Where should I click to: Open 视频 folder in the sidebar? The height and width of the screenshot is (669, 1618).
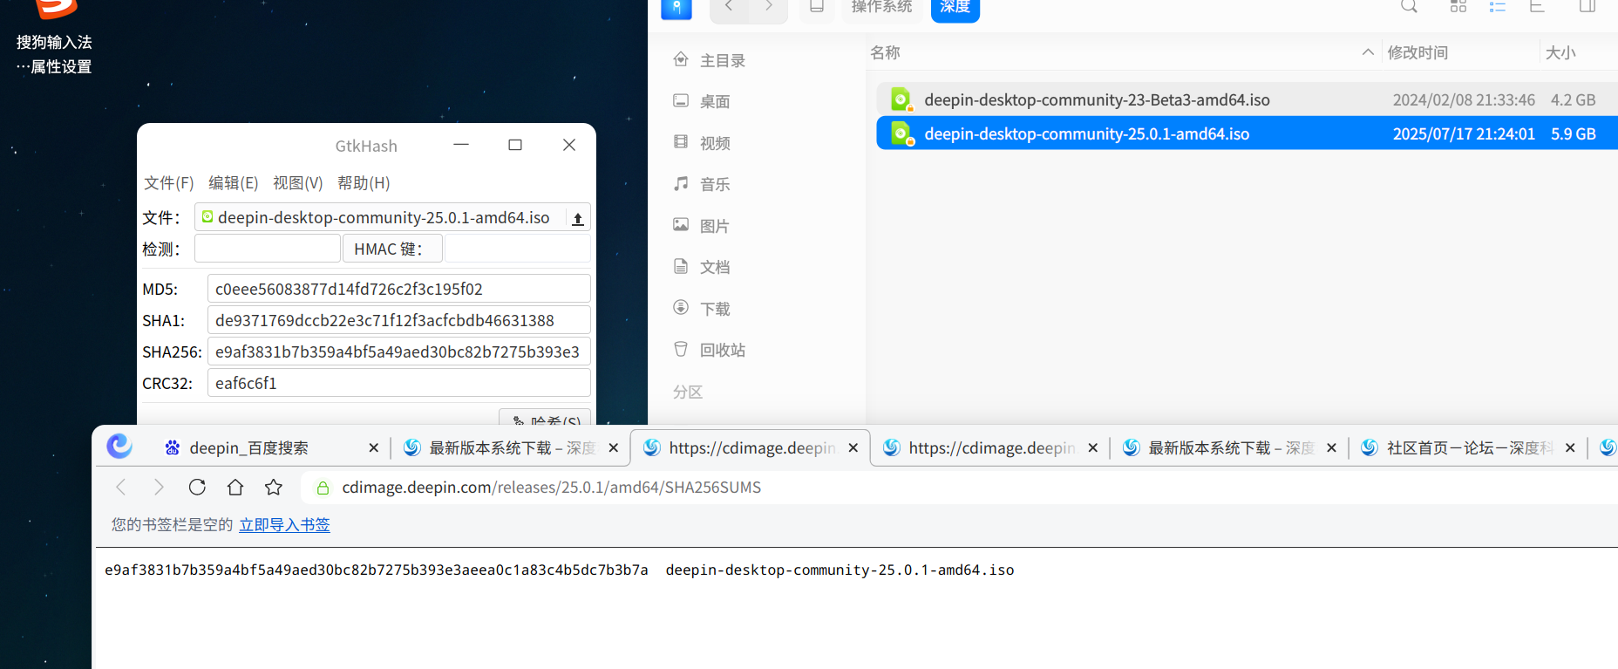coord(702,143)
